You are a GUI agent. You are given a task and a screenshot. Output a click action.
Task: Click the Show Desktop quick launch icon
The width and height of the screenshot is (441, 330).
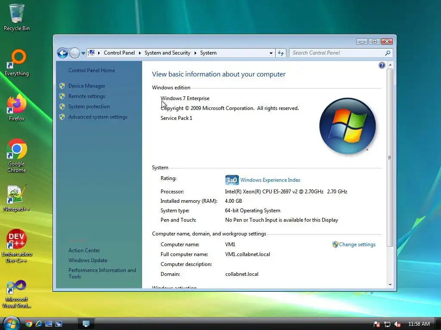click(x=49, y=324)
